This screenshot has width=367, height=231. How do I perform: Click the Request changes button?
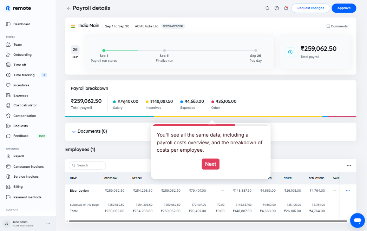pos(310,8)
